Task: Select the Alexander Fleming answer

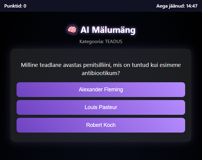Action: (101, 89)
